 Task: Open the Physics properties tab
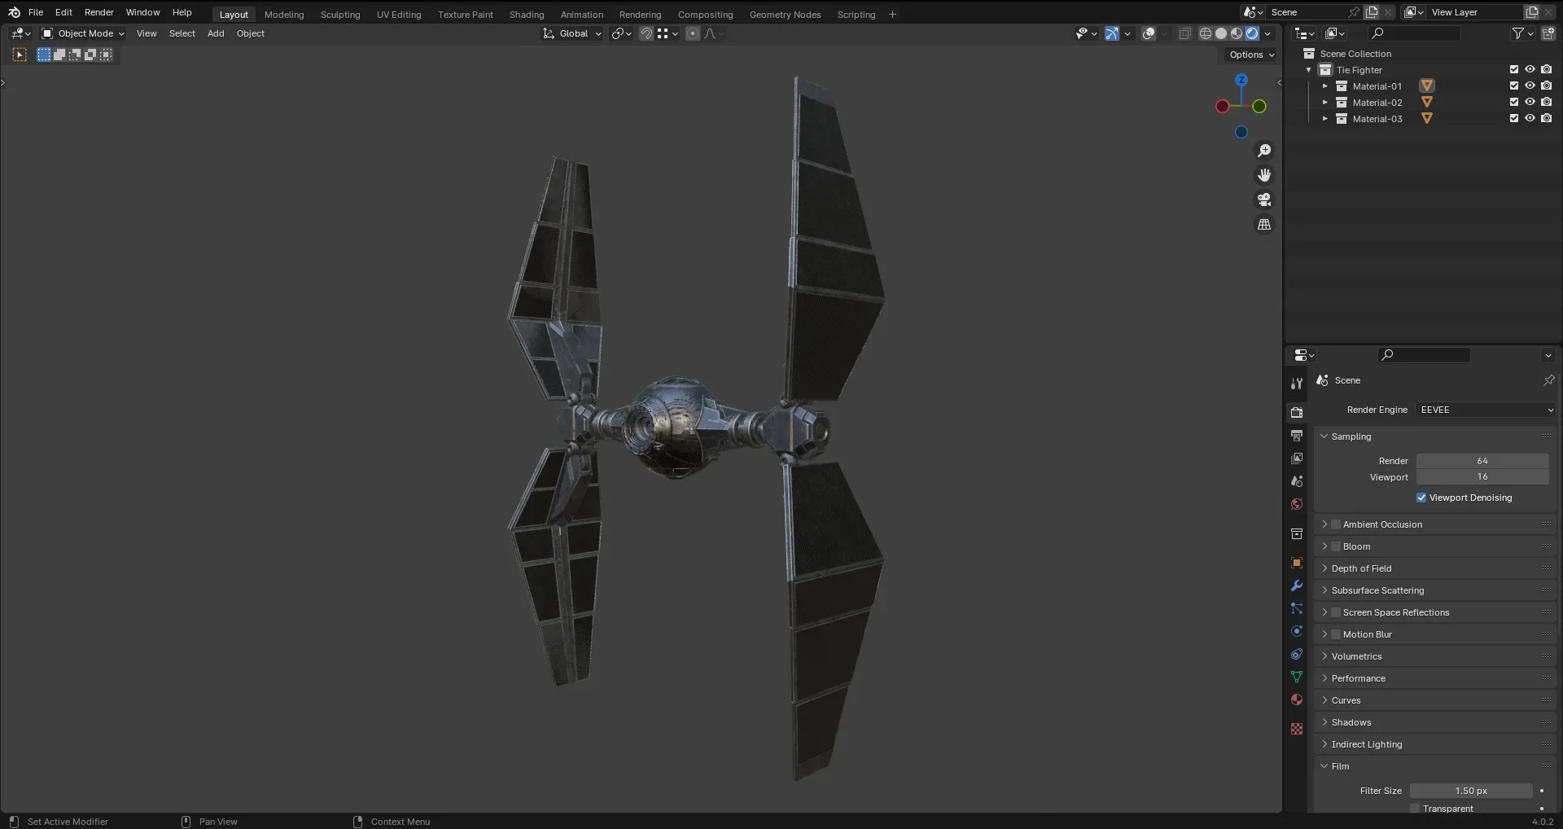click(x=1297, y=631)
